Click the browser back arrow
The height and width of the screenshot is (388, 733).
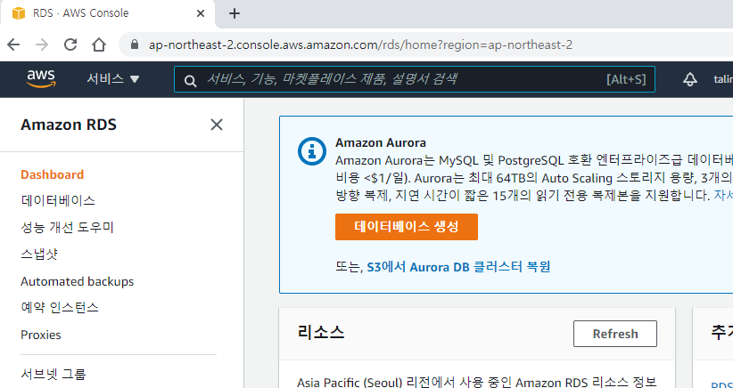(x=13, y=44)
